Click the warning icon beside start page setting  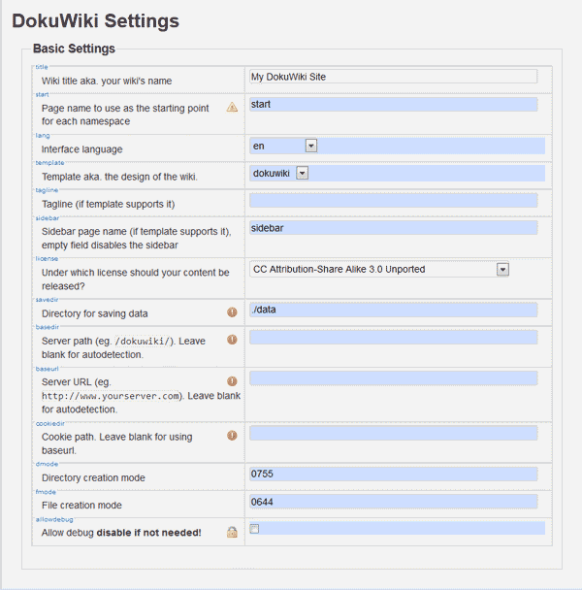pyautogui.click(x=232, y=107)
